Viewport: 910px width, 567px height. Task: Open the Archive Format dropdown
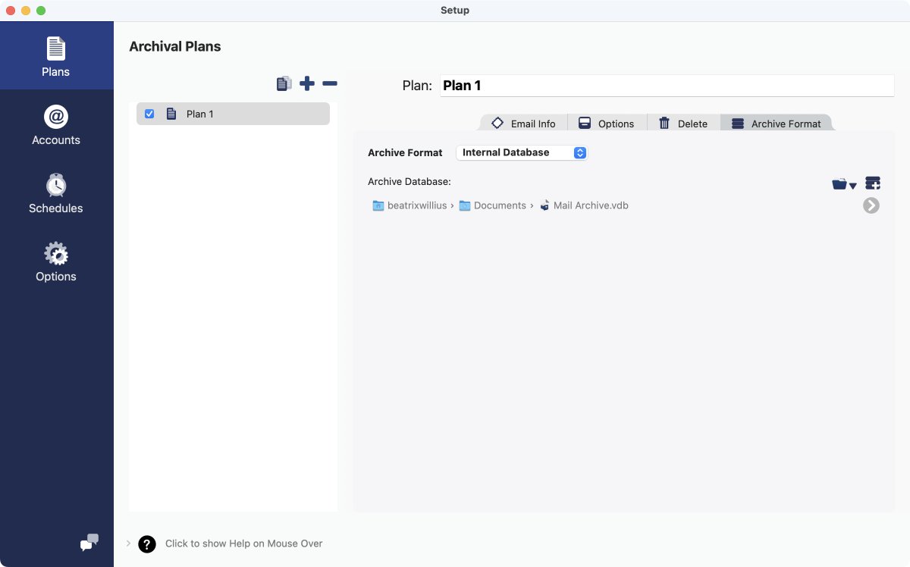(522, 152)
